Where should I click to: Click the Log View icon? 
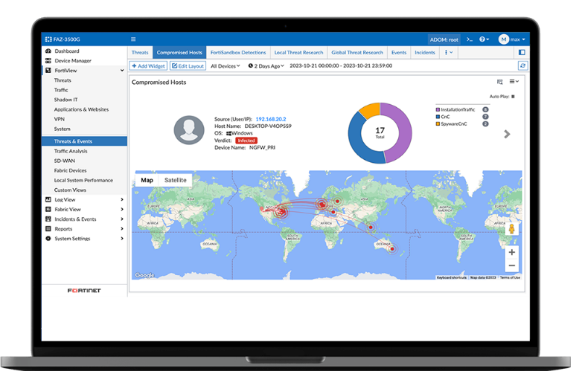[48, 199]
